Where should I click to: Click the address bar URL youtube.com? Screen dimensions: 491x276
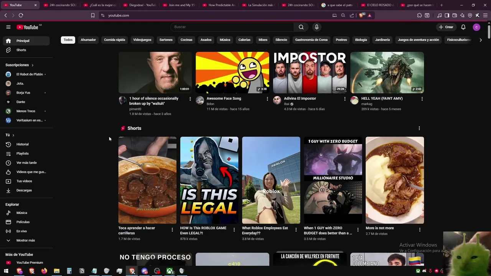119,15
